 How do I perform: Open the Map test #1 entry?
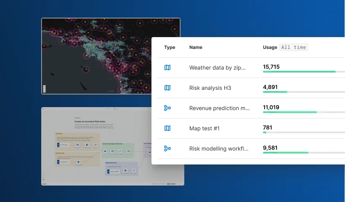[x=204, y=128]
